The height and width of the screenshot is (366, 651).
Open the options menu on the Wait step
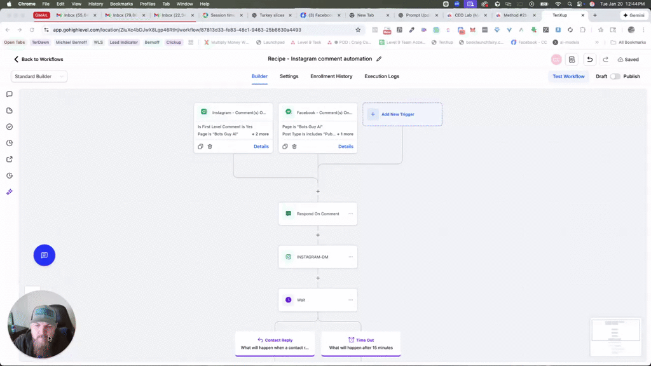click(x=350, y=299)
